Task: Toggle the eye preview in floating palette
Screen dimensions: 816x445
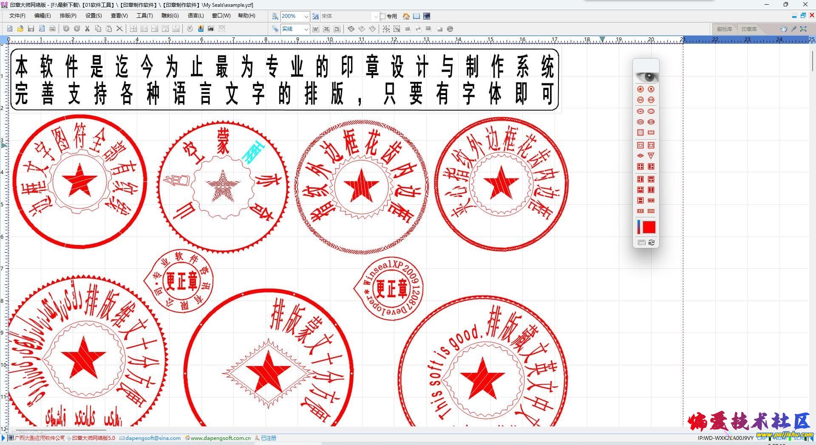Action: (x=646, y=77)
